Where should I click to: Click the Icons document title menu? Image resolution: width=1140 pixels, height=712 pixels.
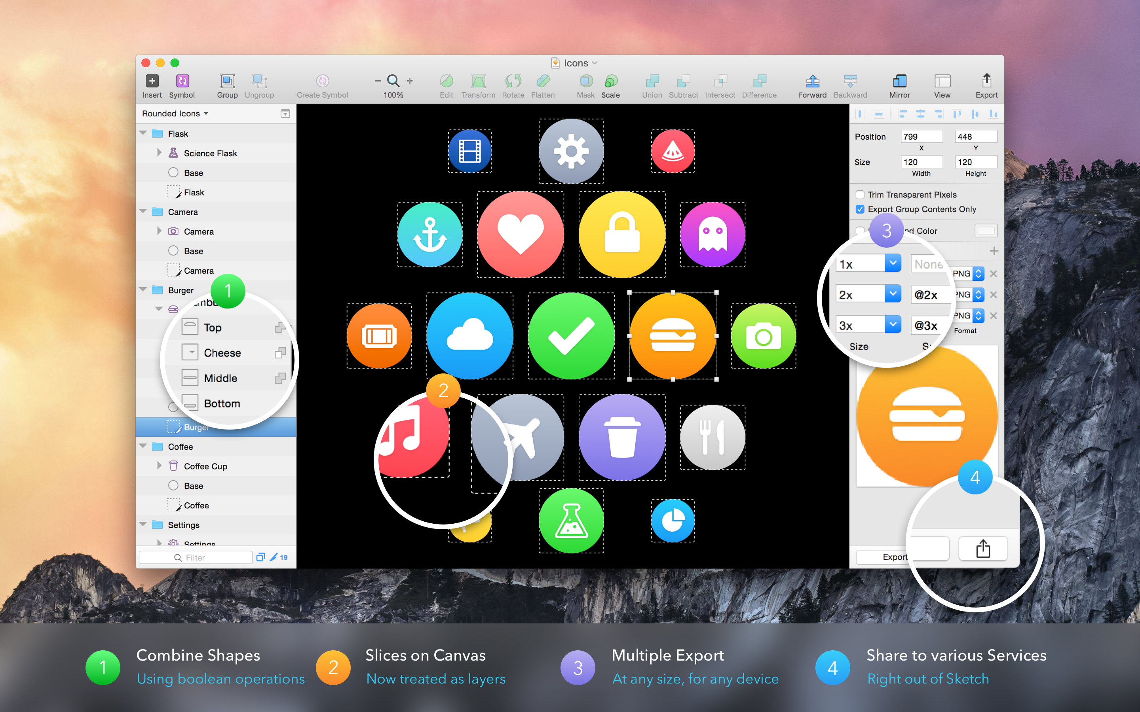(x=576, y=63)
